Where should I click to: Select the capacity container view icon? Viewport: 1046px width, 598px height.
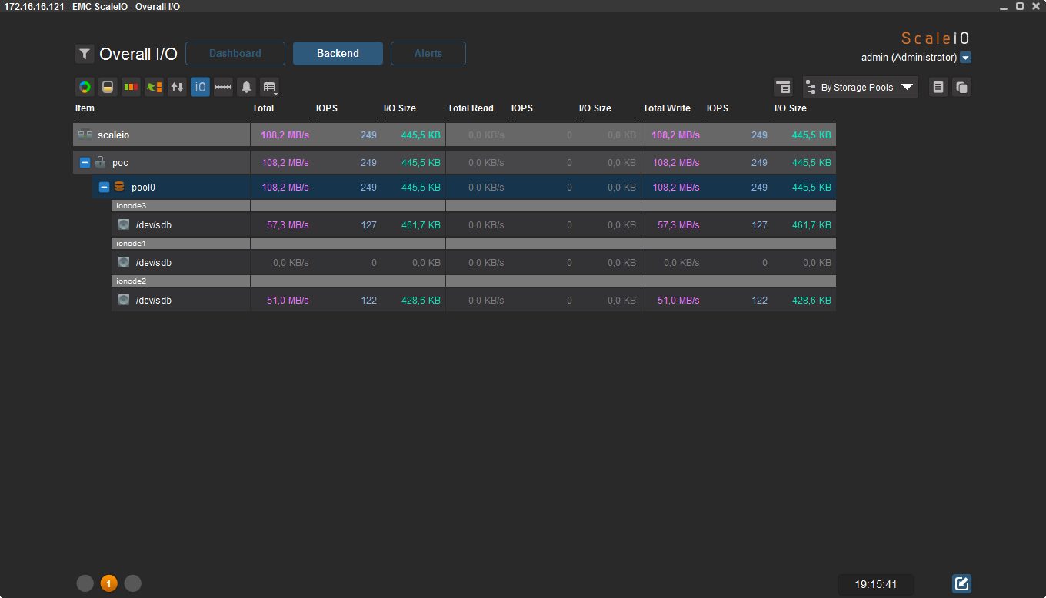(108, 87)
